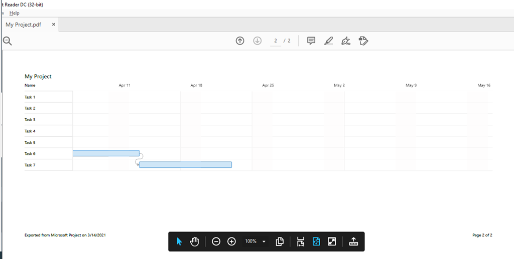Click the find text magnifier icon

7,41
